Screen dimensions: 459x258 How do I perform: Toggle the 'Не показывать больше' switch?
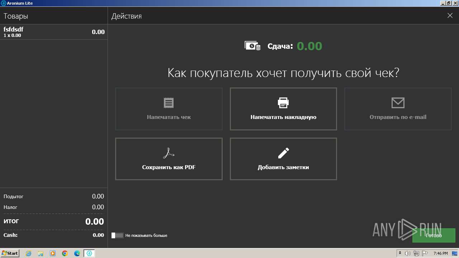[x=117, y=235]
